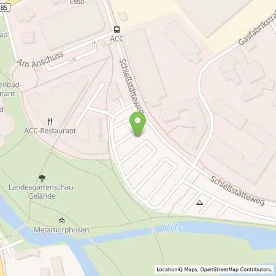
Task: Click the Esso gas station label
Action: click(77, 2)
